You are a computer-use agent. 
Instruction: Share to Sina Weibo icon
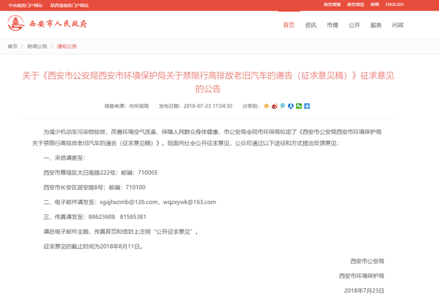tap(274, 106)
